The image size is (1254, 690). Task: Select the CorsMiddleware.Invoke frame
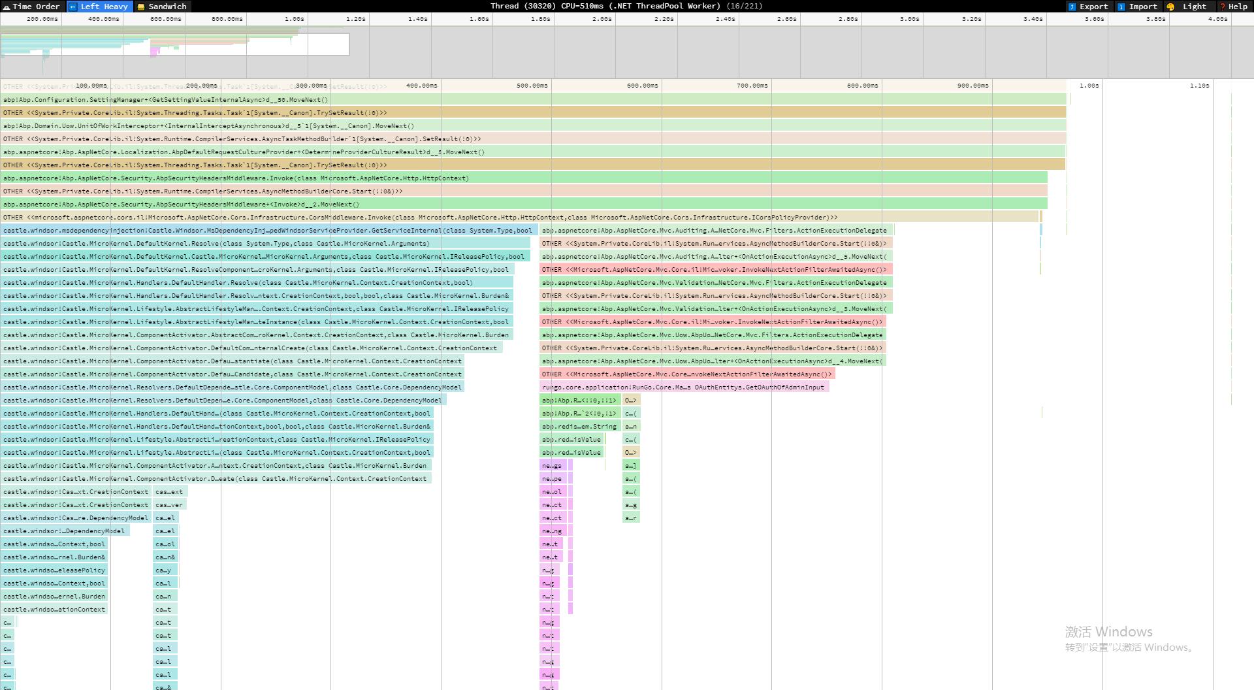pos(520,217)
